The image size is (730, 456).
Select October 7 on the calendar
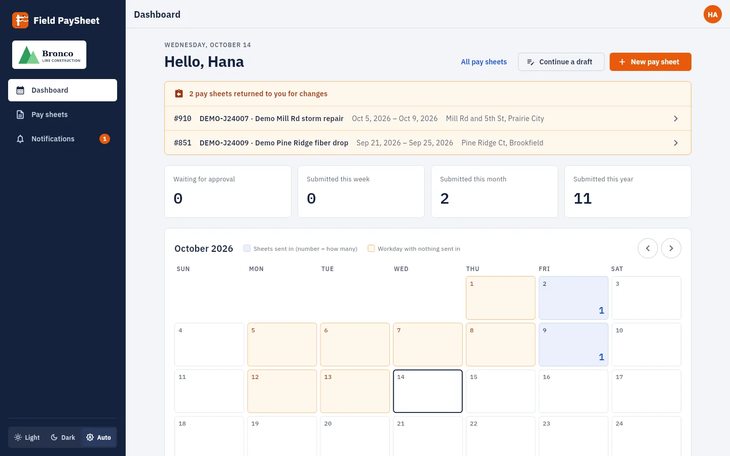click(x=428, y=345)
